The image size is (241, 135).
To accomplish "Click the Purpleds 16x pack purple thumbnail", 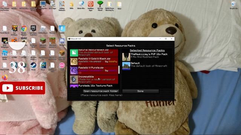I will pos(74,86).
